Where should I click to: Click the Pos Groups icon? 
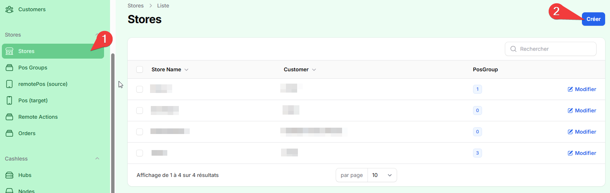9,68
